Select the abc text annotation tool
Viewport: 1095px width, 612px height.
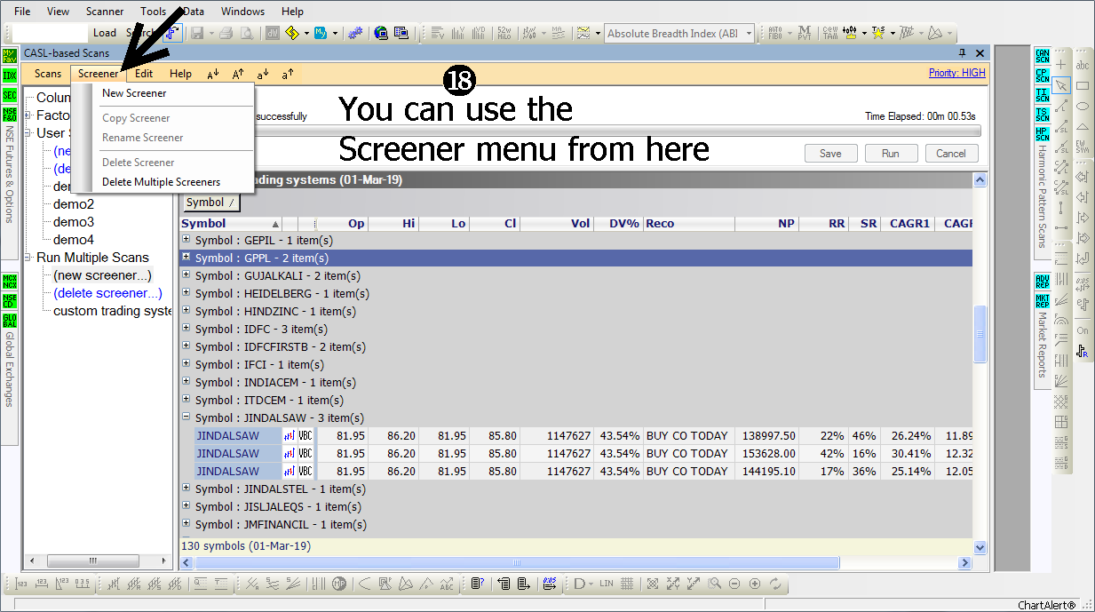(x=1083, y=65)
